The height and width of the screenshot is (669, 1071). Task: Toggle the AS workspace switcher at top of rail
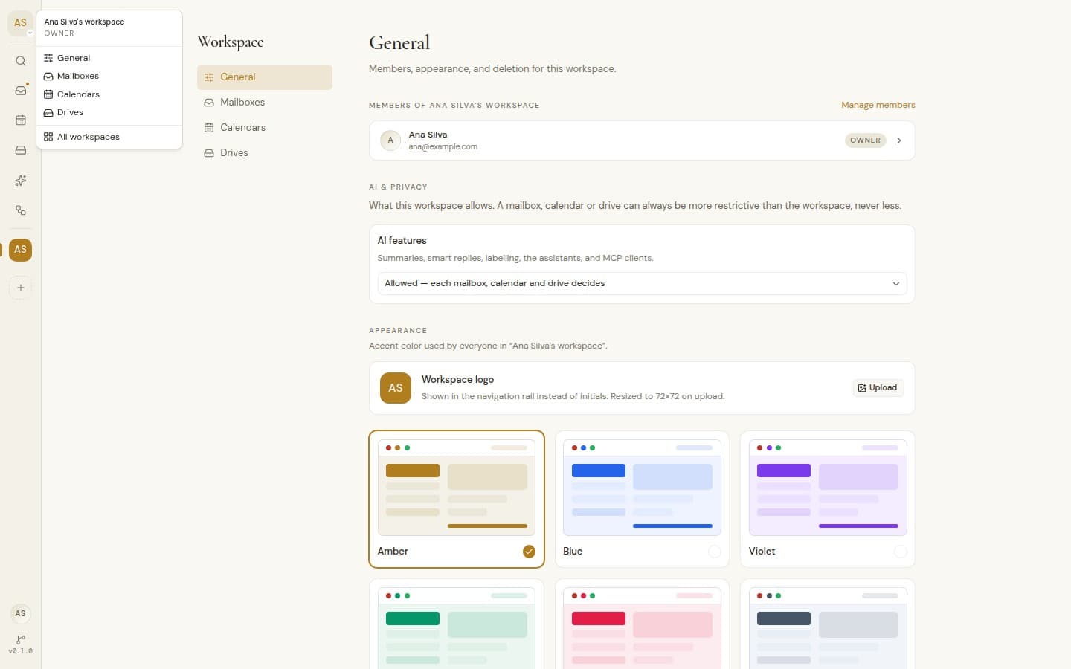[x=21, y=23]
